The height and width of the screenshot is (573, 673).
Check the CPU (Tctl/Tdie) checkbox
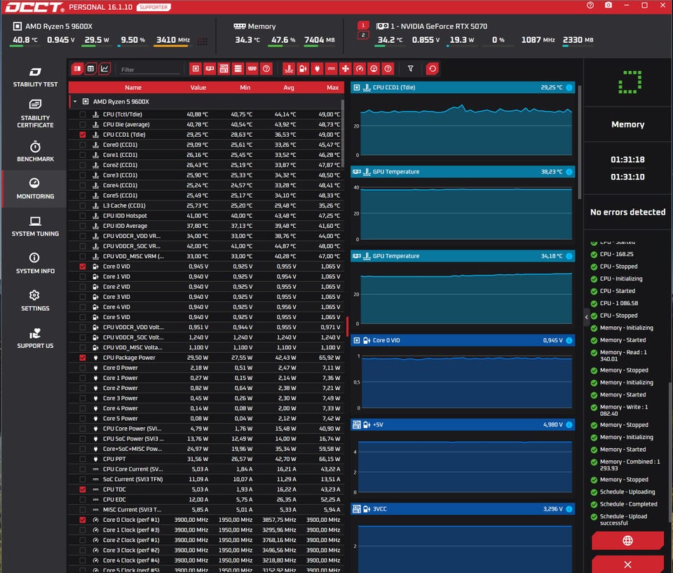(x=83, y=114)
